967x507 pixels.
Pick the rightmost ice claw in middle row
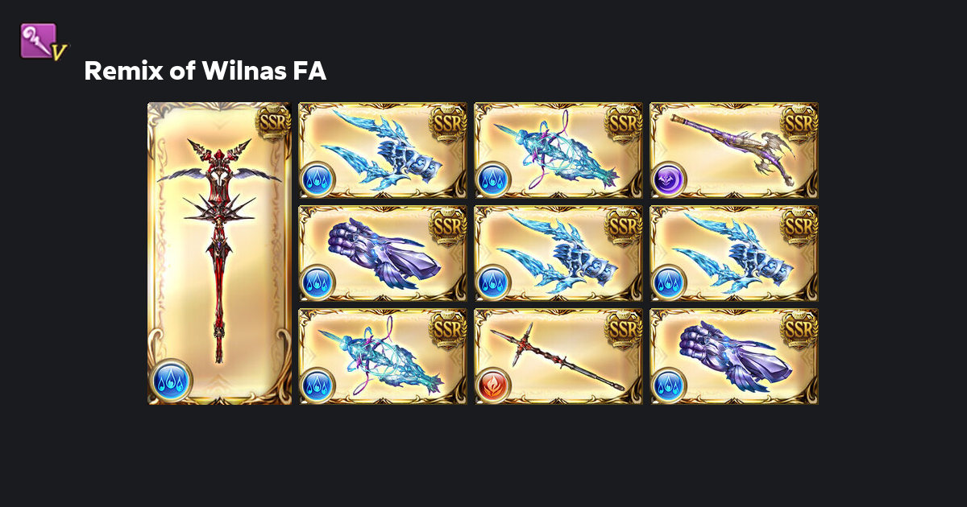click(x=734, y=253)
